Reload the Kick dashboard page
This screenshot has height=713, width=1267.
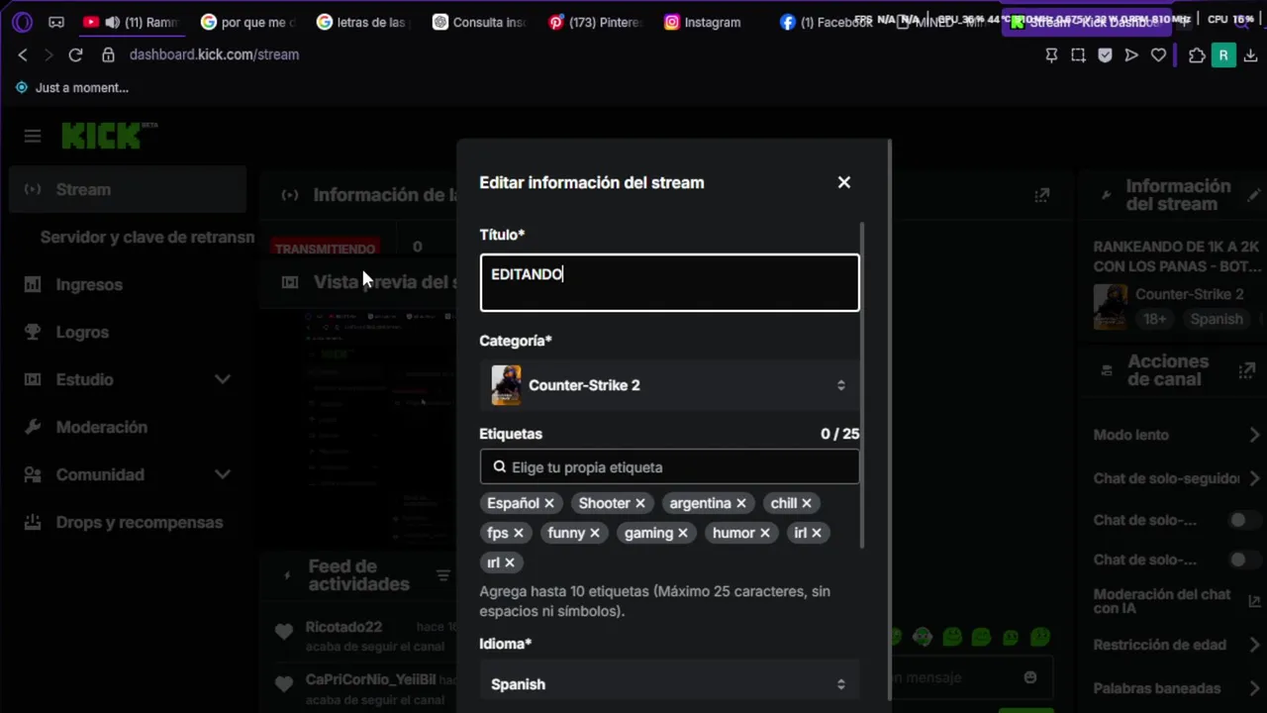[x=75, y=54]
